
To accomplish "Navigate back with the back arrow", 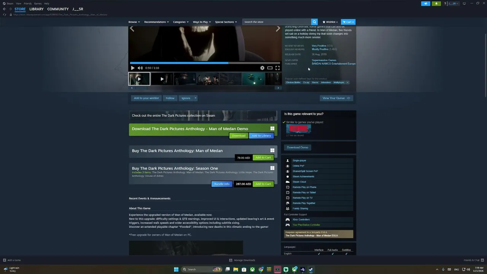I will [5, 9].
